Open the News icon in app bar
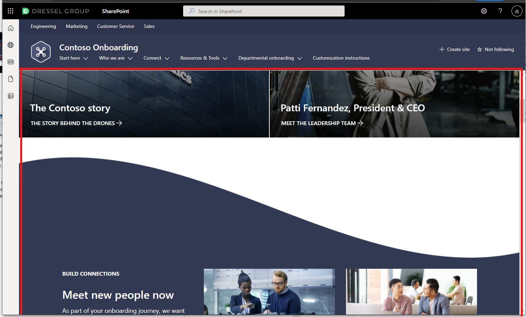The width and height of the screenshot is (526, 317). [x=11, y=62]
